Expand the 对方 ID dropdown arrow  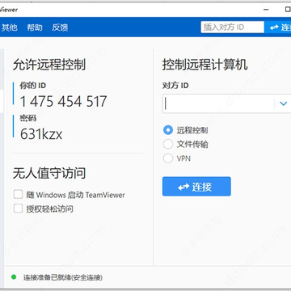click(x=283, y=103)
